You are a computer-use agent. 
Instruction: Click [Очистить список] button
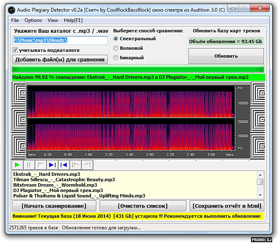tap(143, 206)
